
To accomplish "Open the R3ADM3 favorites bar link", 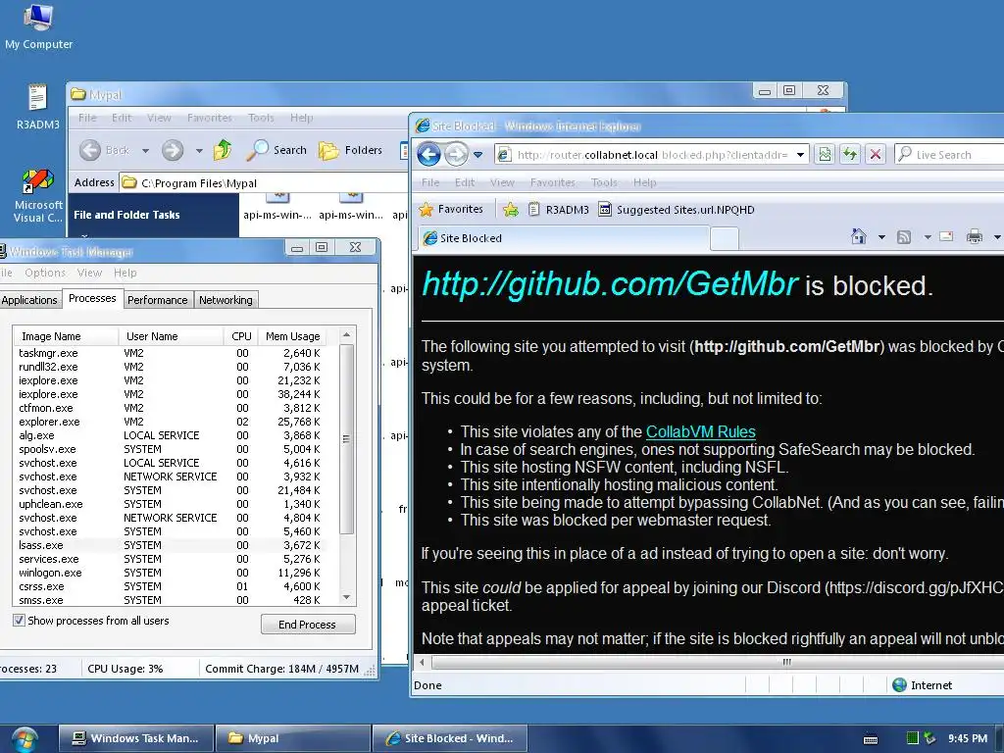I will point(558,210).
